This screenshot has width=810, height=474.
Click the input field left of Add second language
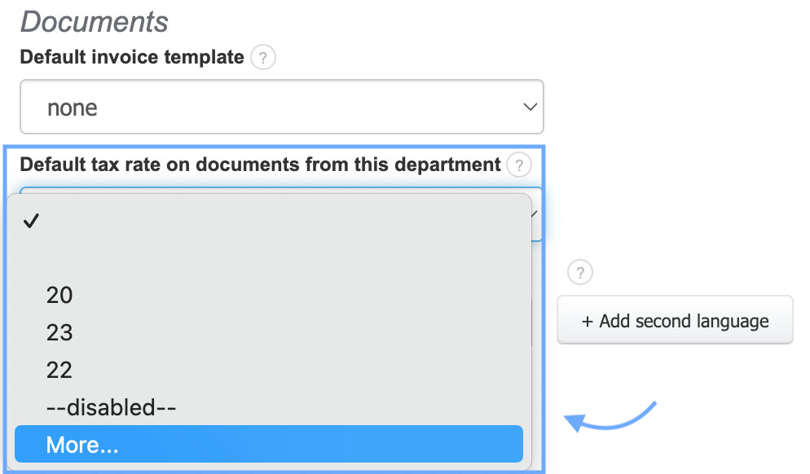pos(538,320)
